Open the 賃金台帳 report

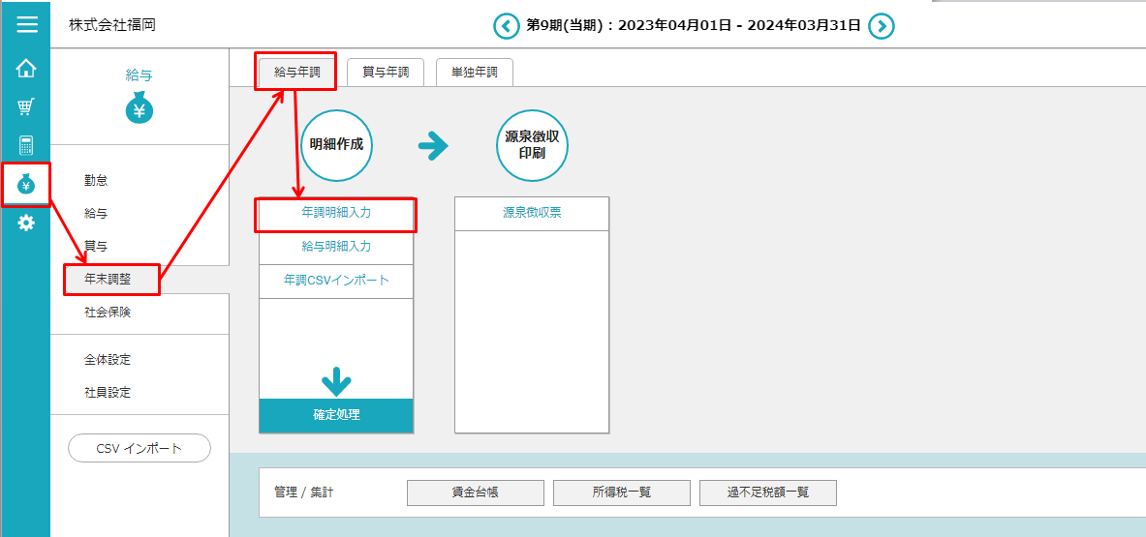pyautogui.click(x=475, y=492)
